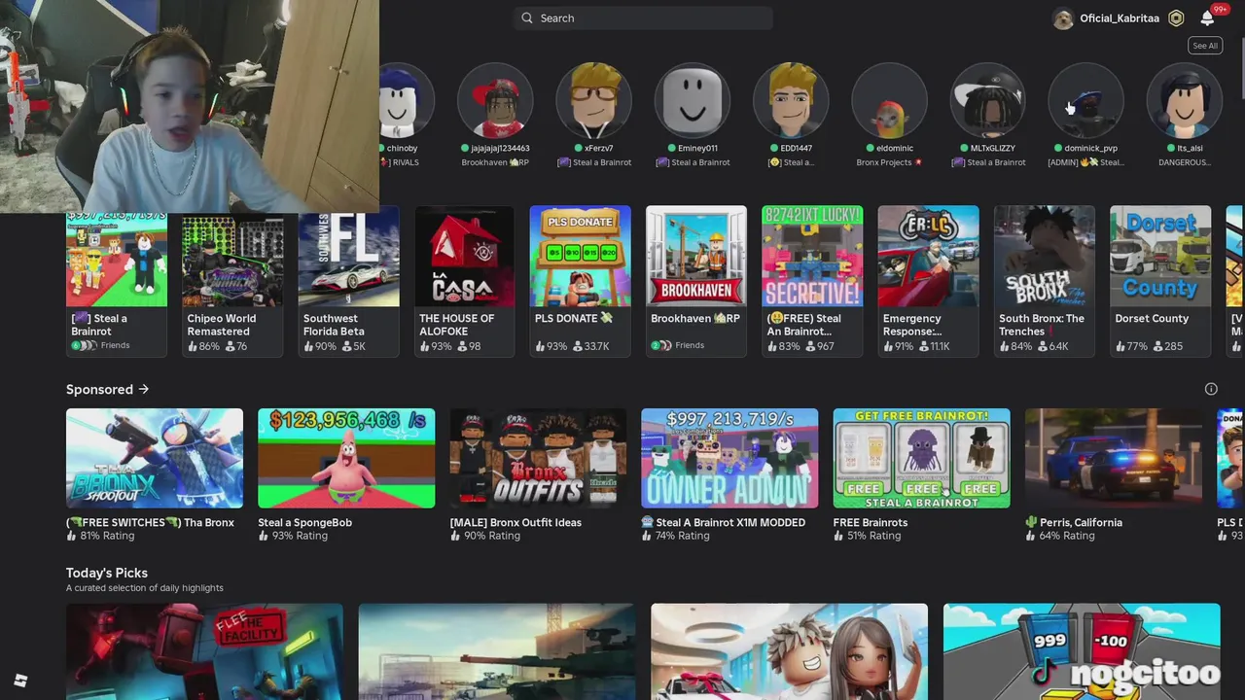
Task: Open the gift characters pick thumbnail
Action: coord(789,651)
